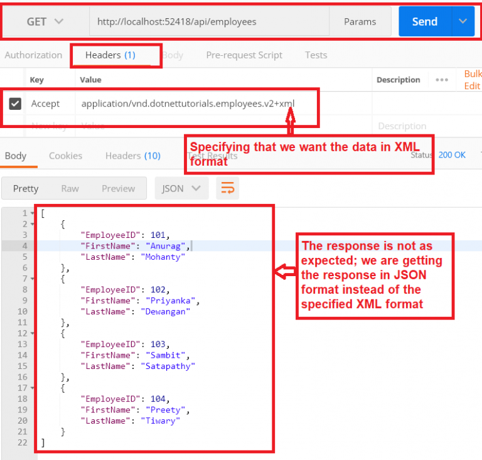Select the new Description field
Viewport: 482px width, 460px height.
click(402, 126)
